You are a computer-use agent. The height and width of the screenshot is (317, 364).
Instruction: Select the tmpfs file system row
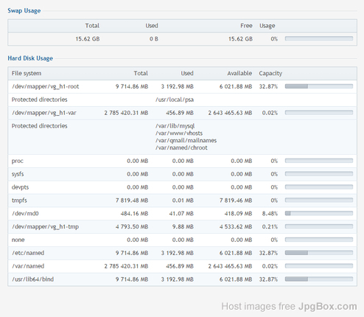coord(182,201)
